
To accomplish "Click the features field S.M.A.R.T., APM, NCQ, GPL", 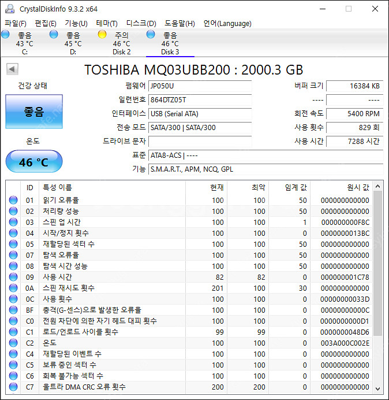I will [265, 169].
